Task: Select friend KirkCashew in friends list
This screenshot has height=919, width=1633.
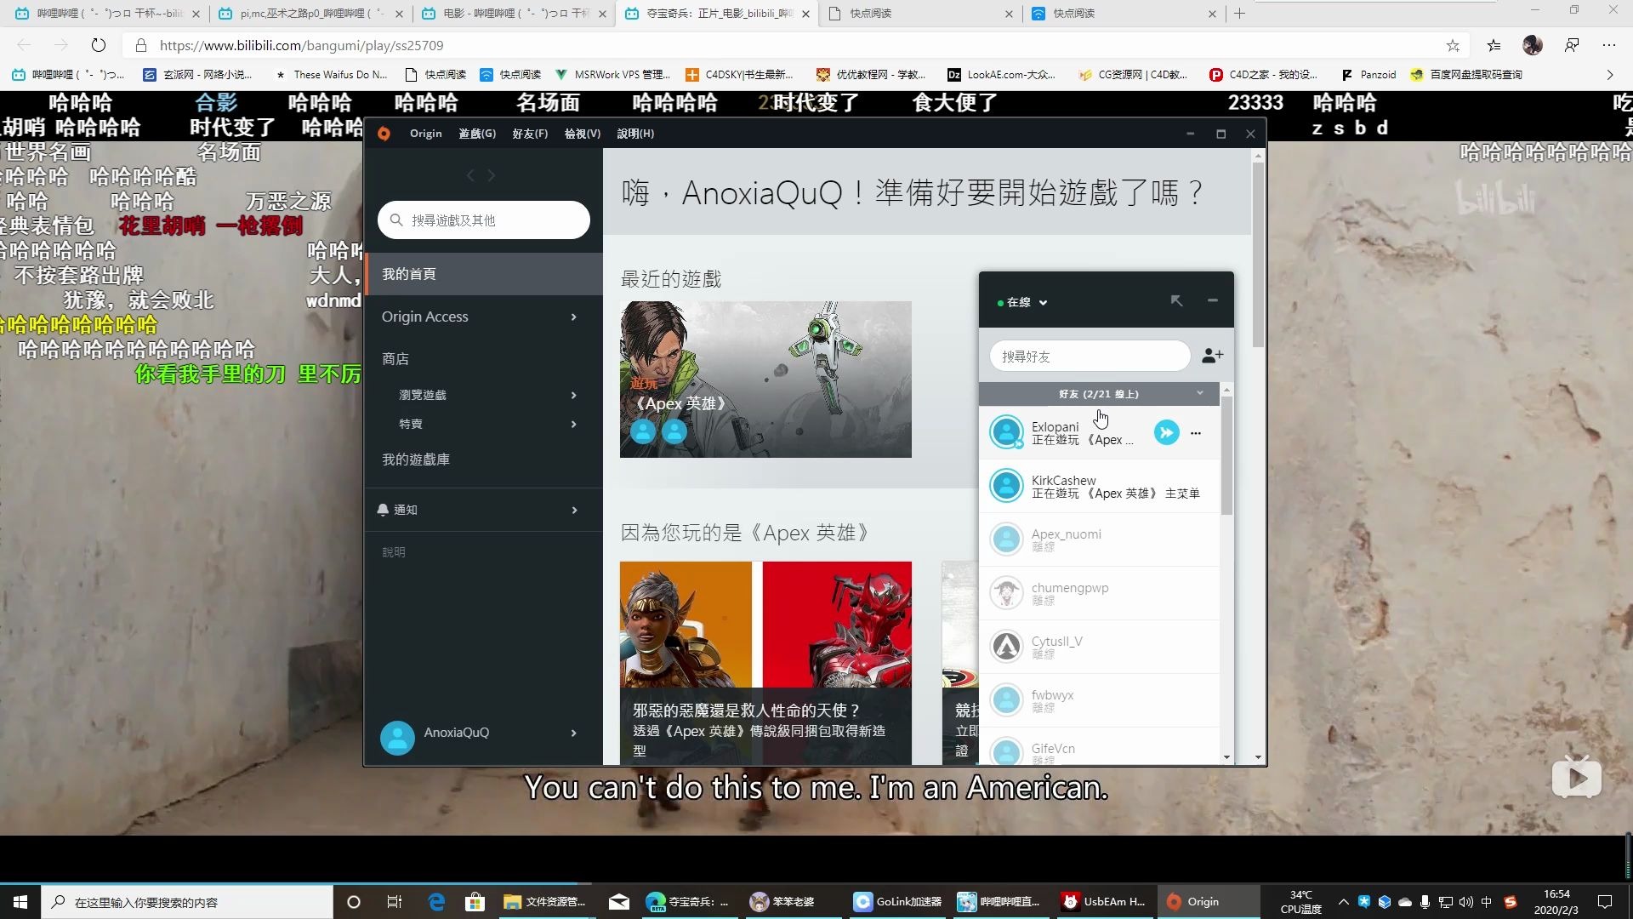Action: pos(1099,487)
